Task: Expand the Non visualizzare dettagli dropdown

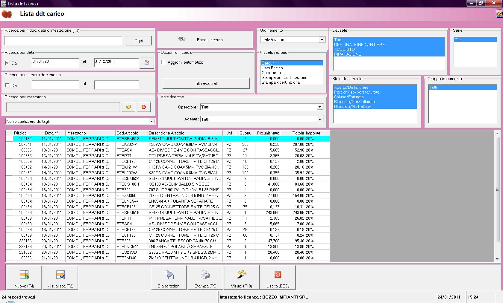Action: (x=151, y=121)
